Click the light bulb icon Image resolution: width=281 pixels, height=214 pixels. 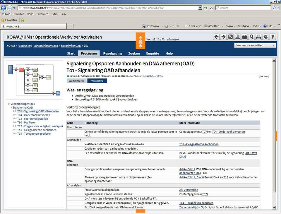click(273, 37)
